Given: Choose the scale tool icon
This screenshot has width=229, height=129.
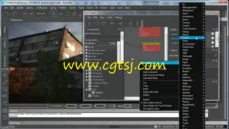Looking at the screenshot, I should pos(74,14).
